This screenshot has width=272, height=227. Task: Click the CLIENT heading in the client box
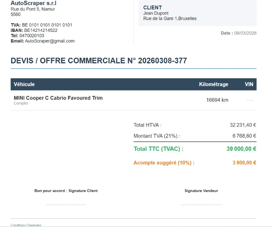153,7
